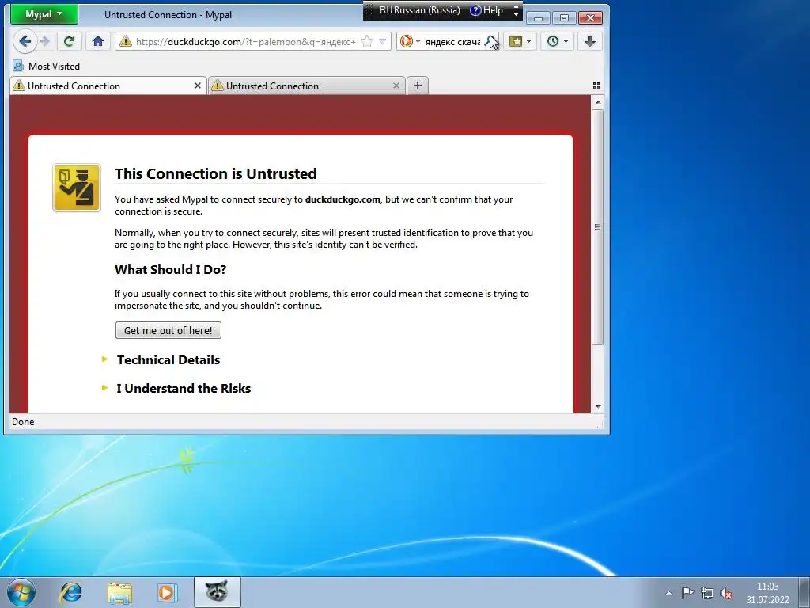Viewport: 810px width, 608px height.
Task: Click the vertical scrollbar thumb
Action: pos(598,227)
